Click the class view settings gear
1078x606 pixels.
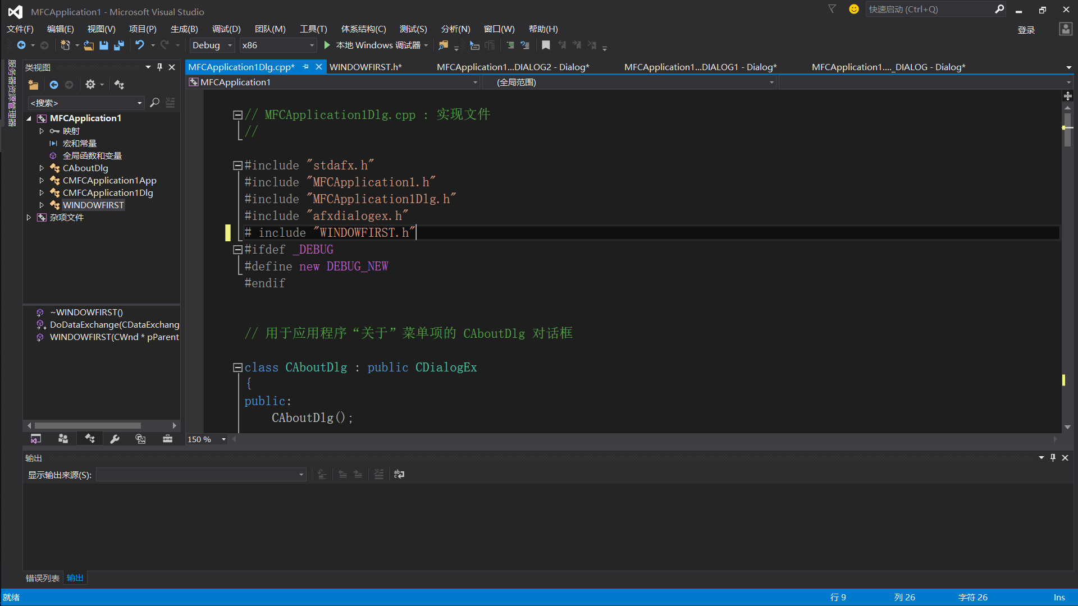coord(90,85)
